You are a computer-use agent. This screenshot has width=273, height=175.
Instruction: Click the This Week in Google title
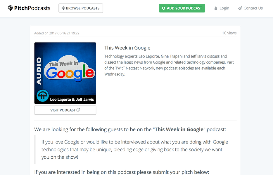click(127, 48)
